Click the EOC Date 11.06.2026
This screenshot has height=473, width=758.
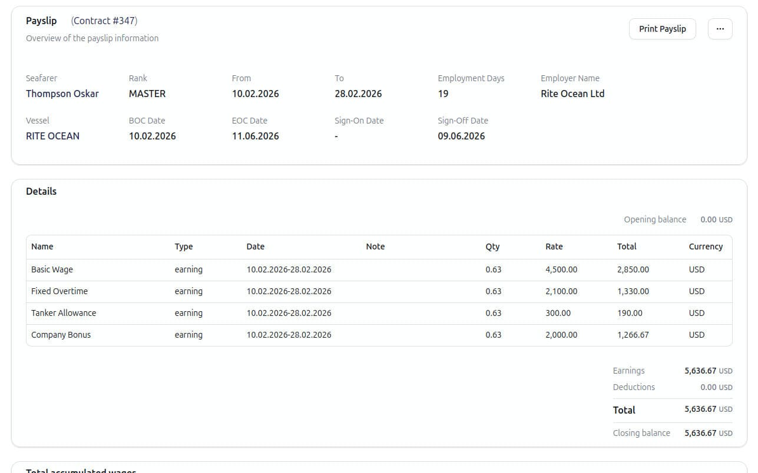click(x=256, y=136)
